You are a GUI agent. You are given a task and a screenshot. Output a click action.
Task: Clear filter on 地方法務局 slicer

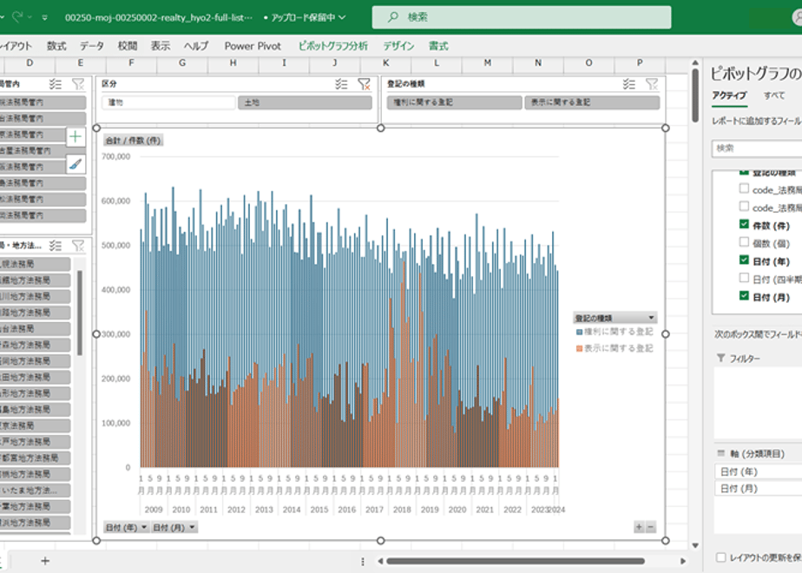[x=78, y=246]
